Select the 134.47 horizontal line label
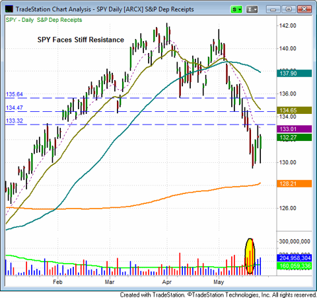 click(15, 108)
